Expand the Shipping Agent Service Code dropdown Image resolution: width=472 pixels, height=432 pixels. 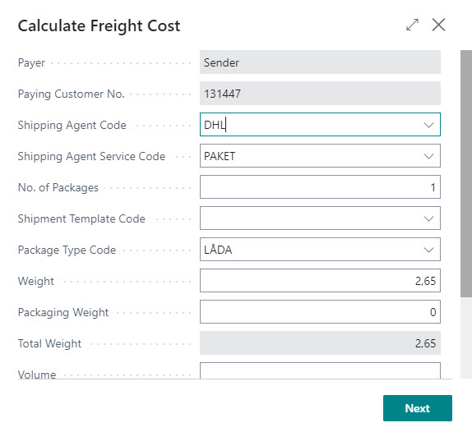pos(428,156)
